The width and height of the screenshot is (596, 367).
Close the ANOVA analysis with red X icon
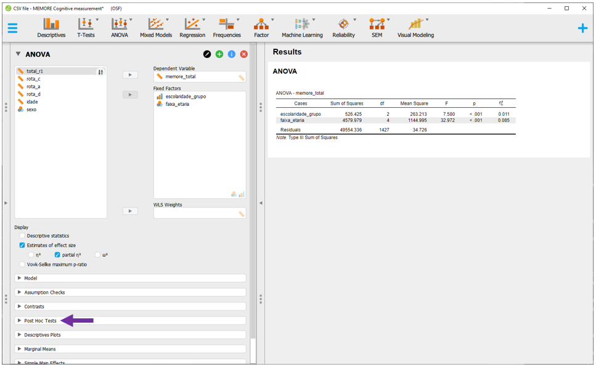pos(244,54)
